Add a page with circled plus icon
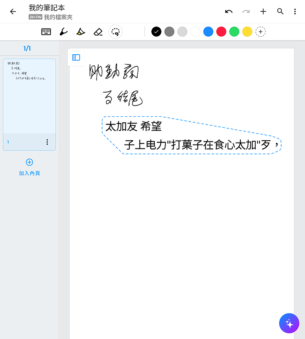The height and width of the screenshot is (339, 305). 29,162
